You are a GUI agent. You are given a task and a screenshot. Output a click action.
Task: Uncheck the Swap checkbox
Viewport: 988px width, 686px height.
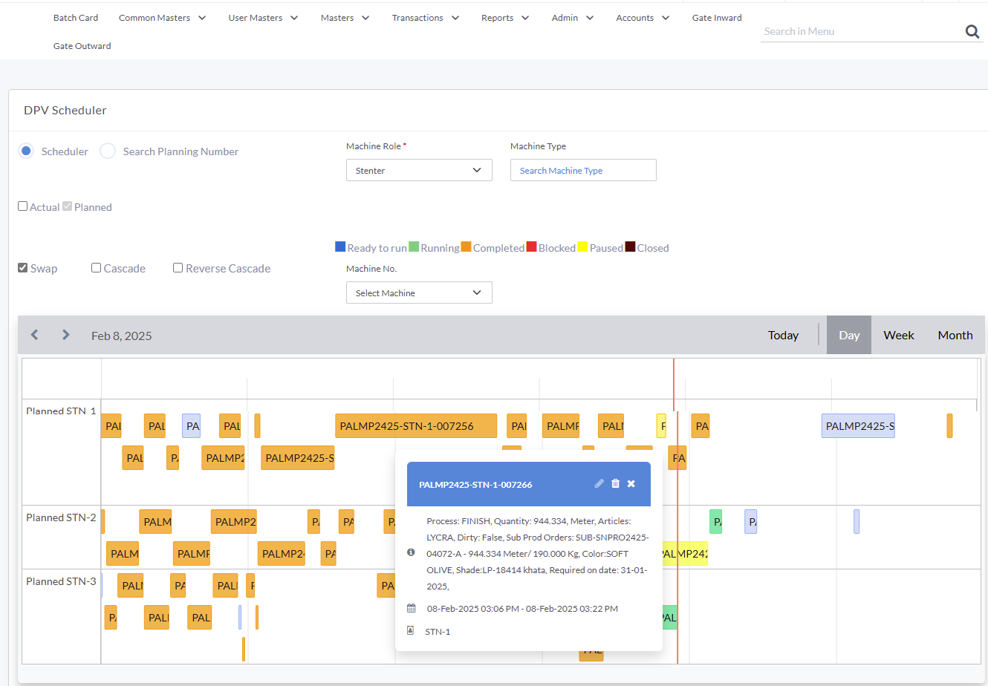click(23, 268)
